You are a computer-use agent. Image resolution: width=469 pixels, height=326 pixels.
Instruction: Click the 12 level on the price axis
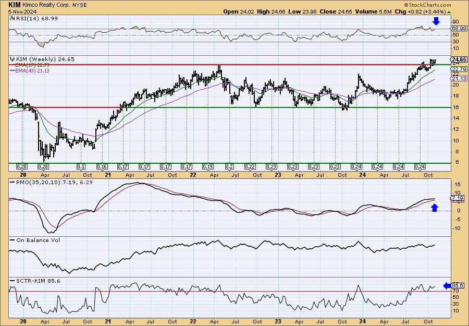[x=455, y=130]
